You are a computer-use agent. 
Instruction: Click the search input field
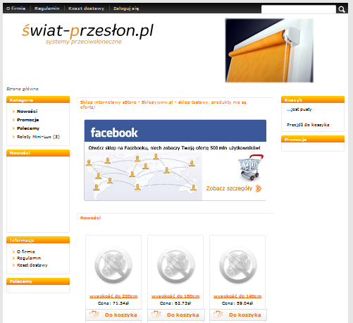299,9
